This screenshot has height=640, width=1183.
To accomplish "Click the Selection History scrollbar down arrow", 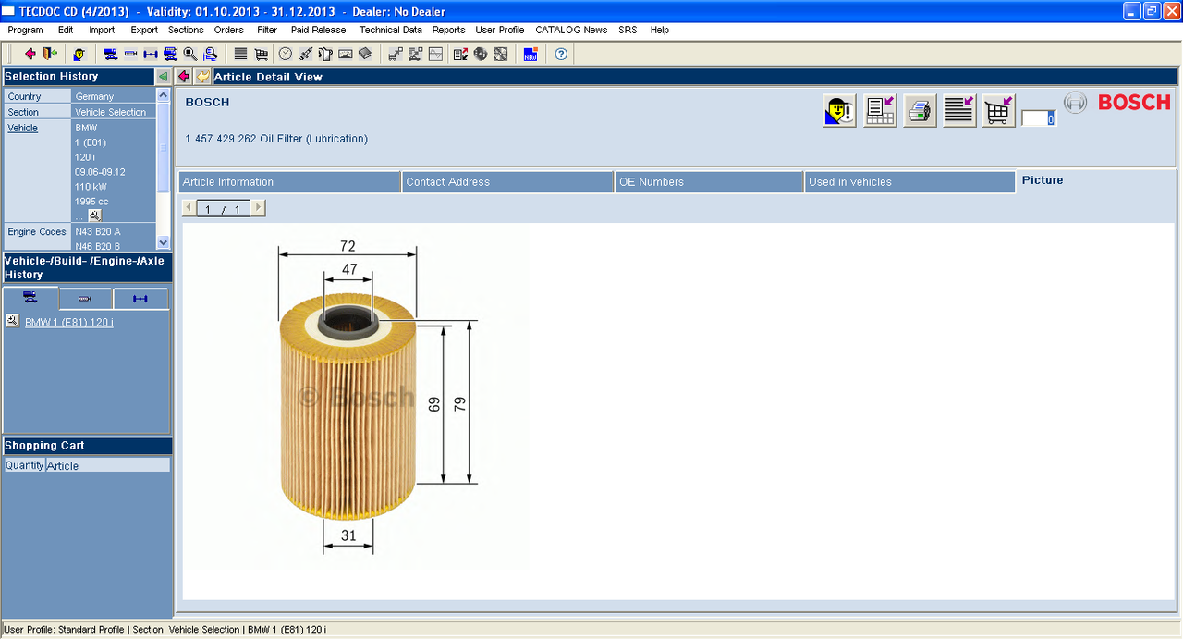I will (x=164, y=242).
